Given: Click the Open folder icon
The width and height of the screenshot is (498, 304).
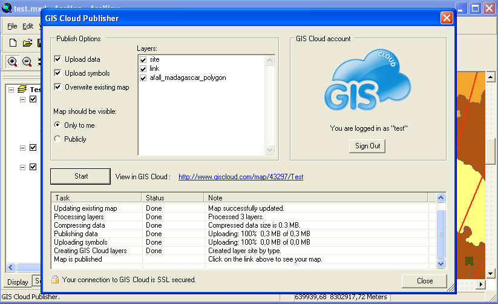Looking at the screenshot, I should coord(27,43).
